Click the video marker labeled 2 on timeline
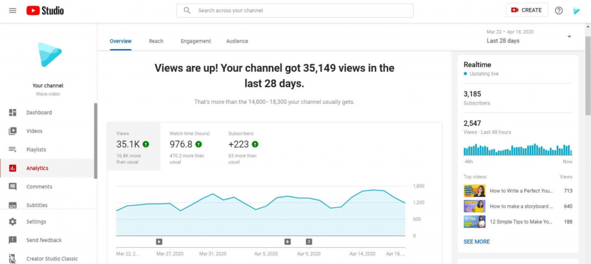 [309, 241]
